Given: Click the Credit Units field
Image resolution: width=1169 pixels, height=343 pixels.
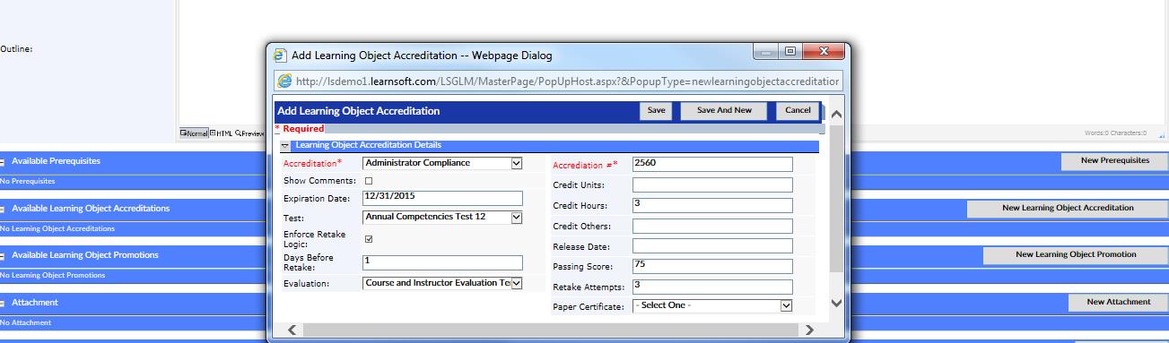Looking at the screenshot, I should (x=712, y=184).
